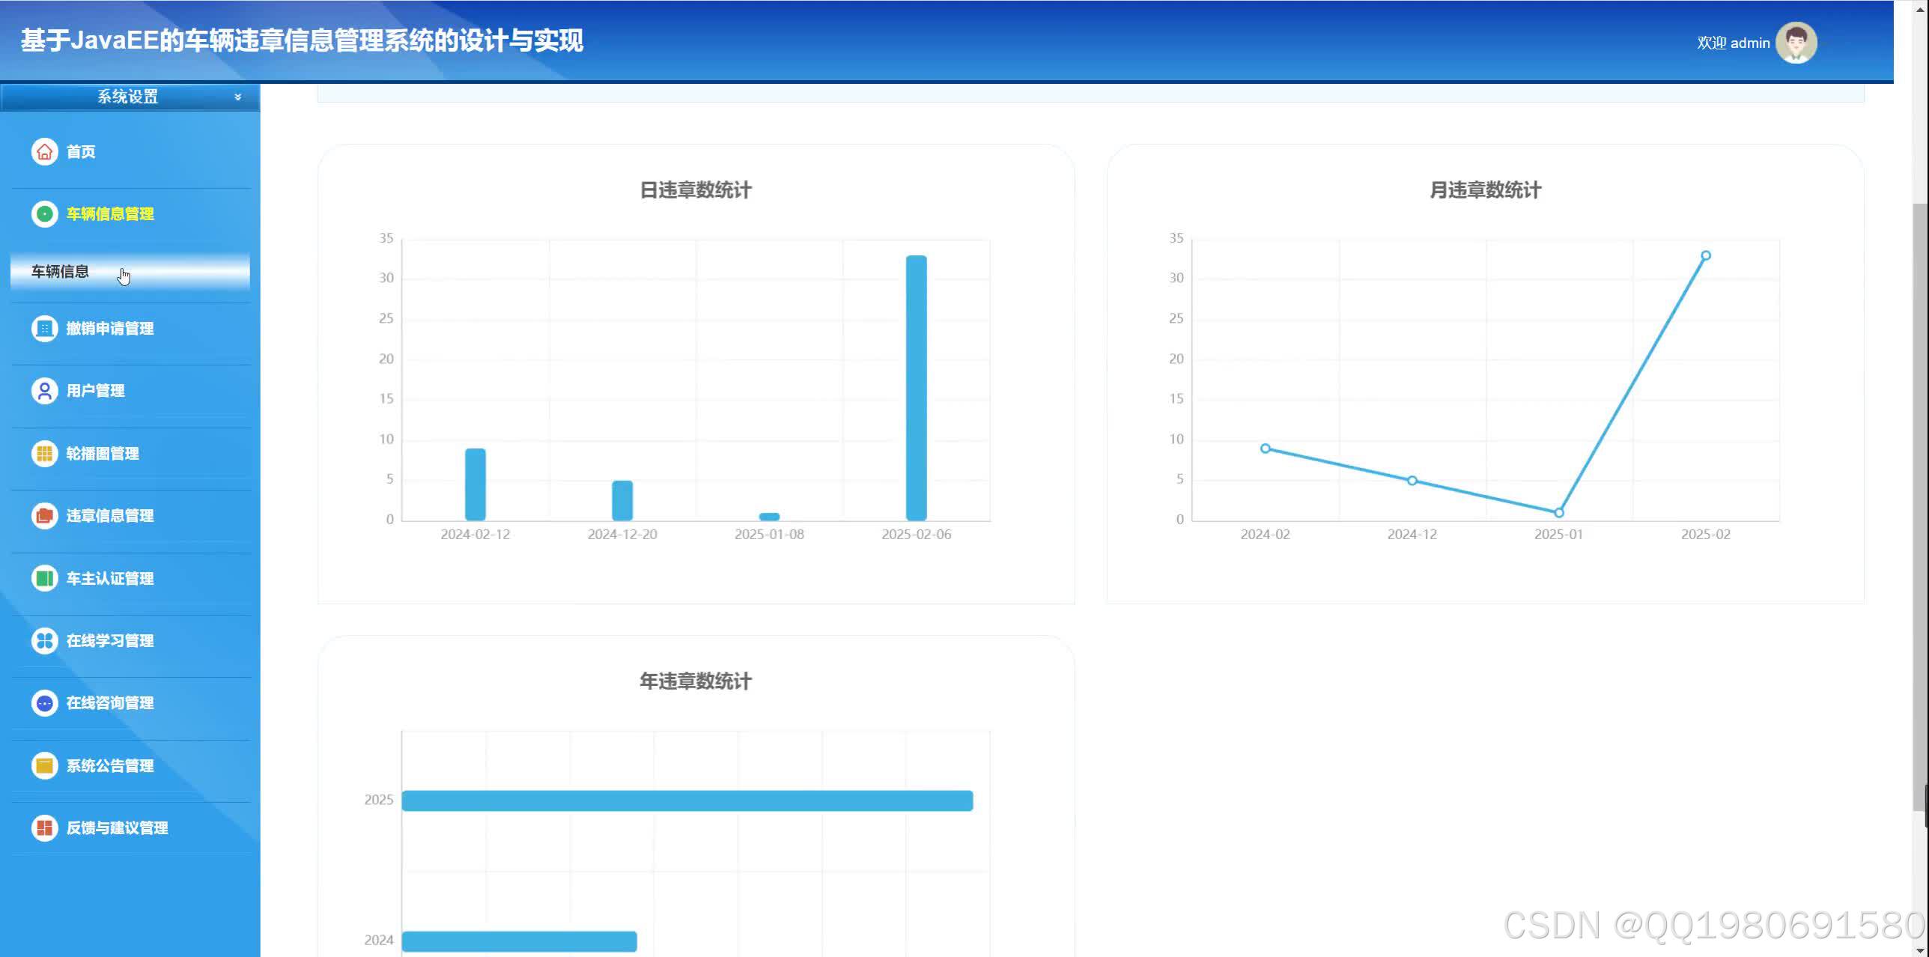Click the 2025-02-06 bar in daily chart
Viewport: 1929px width, 957px height.
(916, 388)
